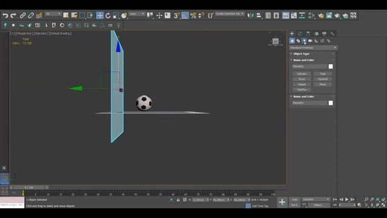Activate the Select and Rotate tool
This screenshot has width=387, height=218.
[x=108, y=16]
